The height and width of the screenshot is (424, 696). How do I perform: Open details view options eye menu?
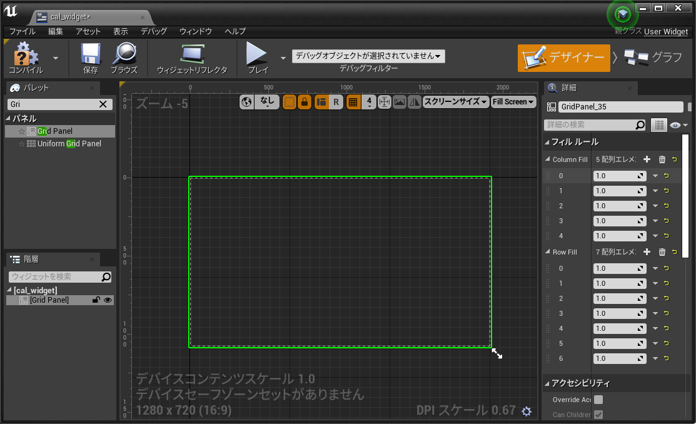(678, 125)
